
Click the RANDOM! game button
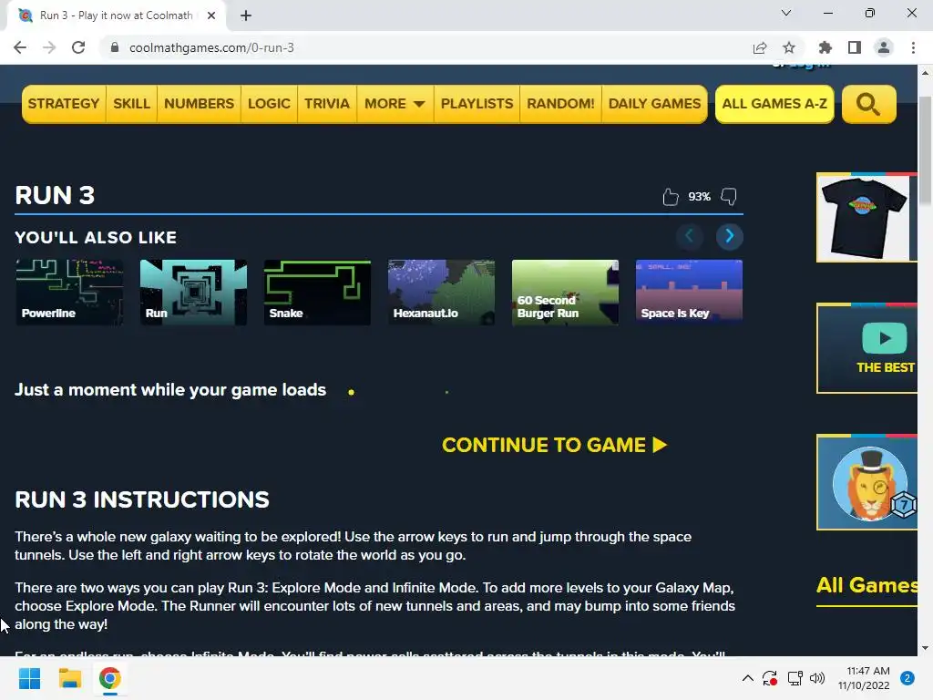tap(560, 104)
